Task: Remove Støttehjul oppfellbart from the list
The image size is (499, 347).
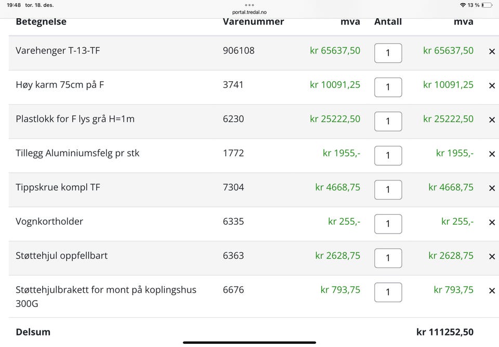Action: point(492,256)
